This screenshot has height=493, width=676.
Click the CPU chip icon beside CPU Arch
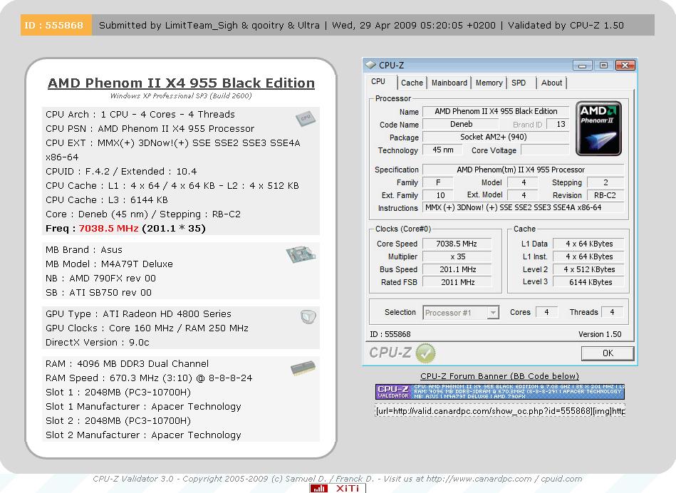point(306,118)
